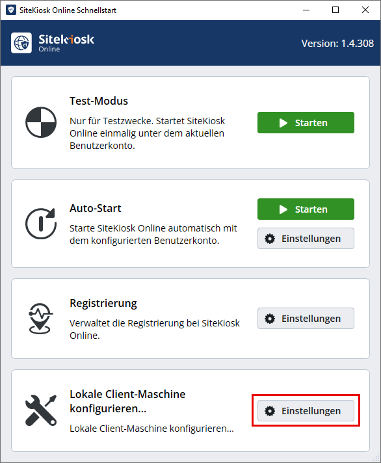The height and width of the screenshot is (463, 381).
Task: Click Starten button in Auto-Start card
Action: pos(306,209)
